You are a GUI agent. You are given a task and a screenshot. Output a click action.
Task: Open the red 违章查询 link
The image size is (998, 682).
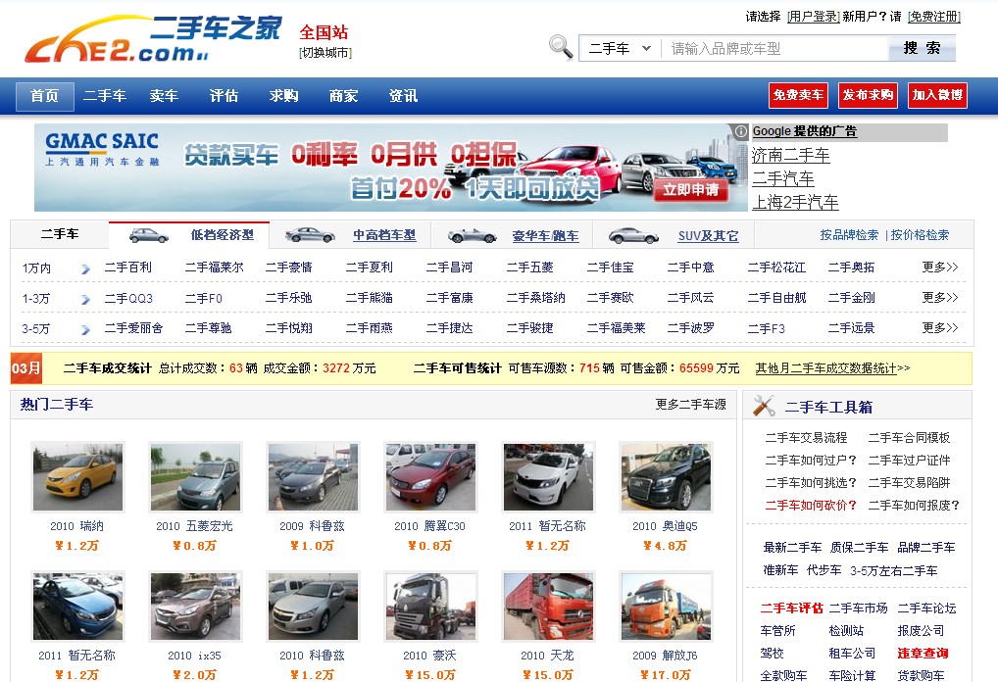923,654
